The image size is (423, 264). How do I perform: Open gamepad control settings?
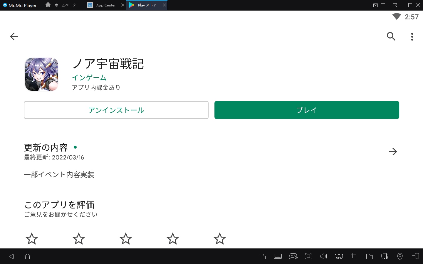[x=293, y=256]
